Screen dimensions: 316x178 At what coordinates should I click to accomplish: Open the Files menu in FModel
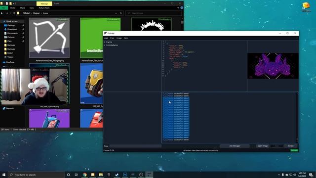pos(112,38)
